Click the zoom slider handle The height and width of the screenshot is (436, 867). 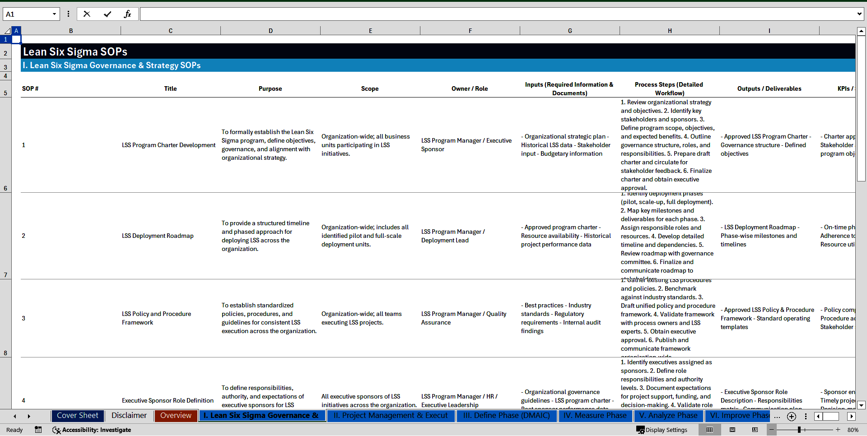(799, 430)
